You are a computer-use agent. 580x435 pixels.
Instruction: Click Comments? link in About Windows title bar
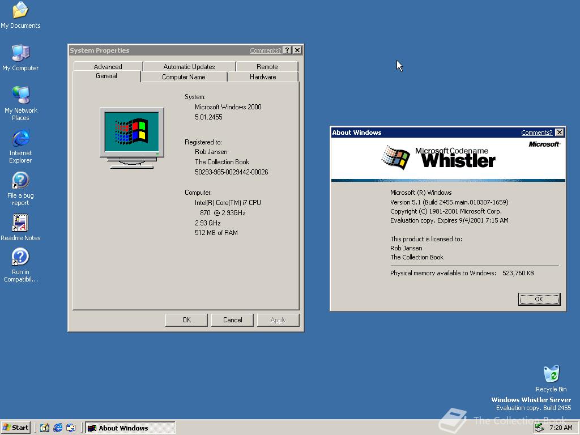[536, 133]
